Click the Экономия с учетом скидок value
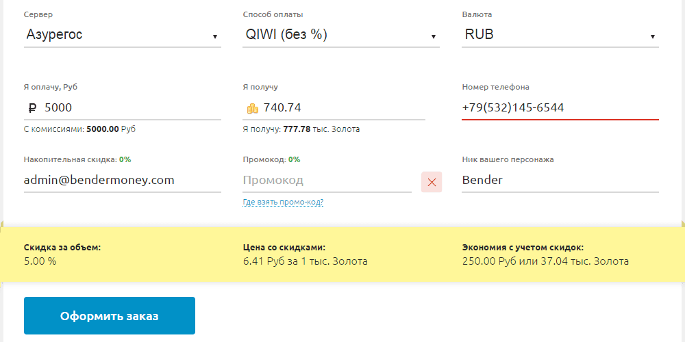685x342 pixels. 545,261
